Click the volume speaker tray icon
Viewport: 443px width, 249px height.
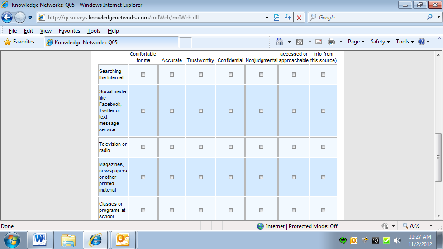(397, 240)
